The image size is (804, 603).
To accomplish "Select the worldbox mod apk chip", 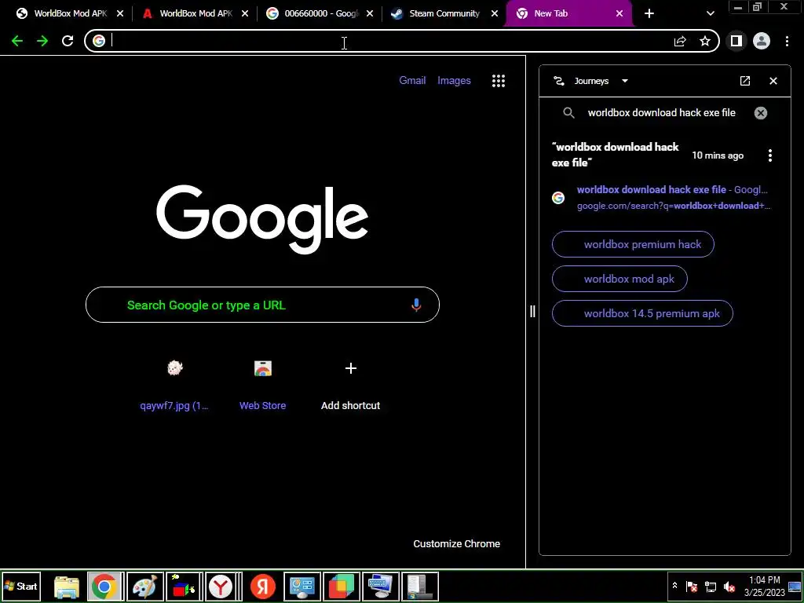I will tap(619, 279).
